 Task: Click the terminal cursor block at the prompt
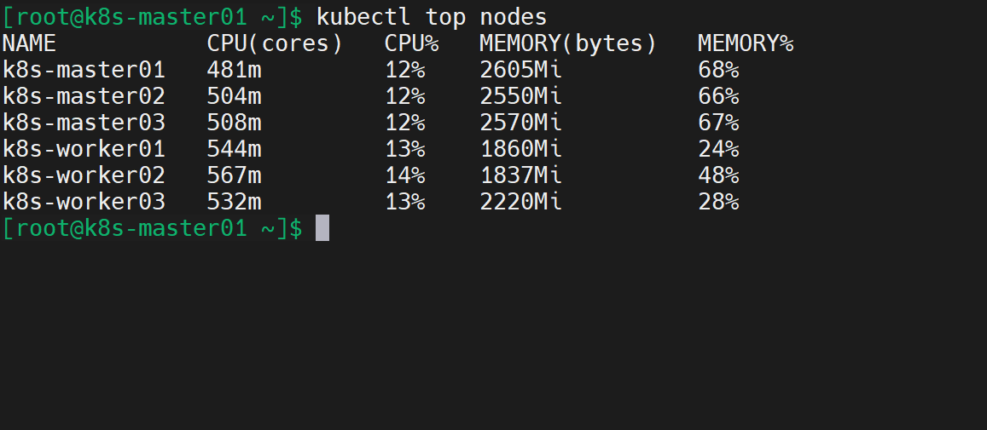pos(322,228)
